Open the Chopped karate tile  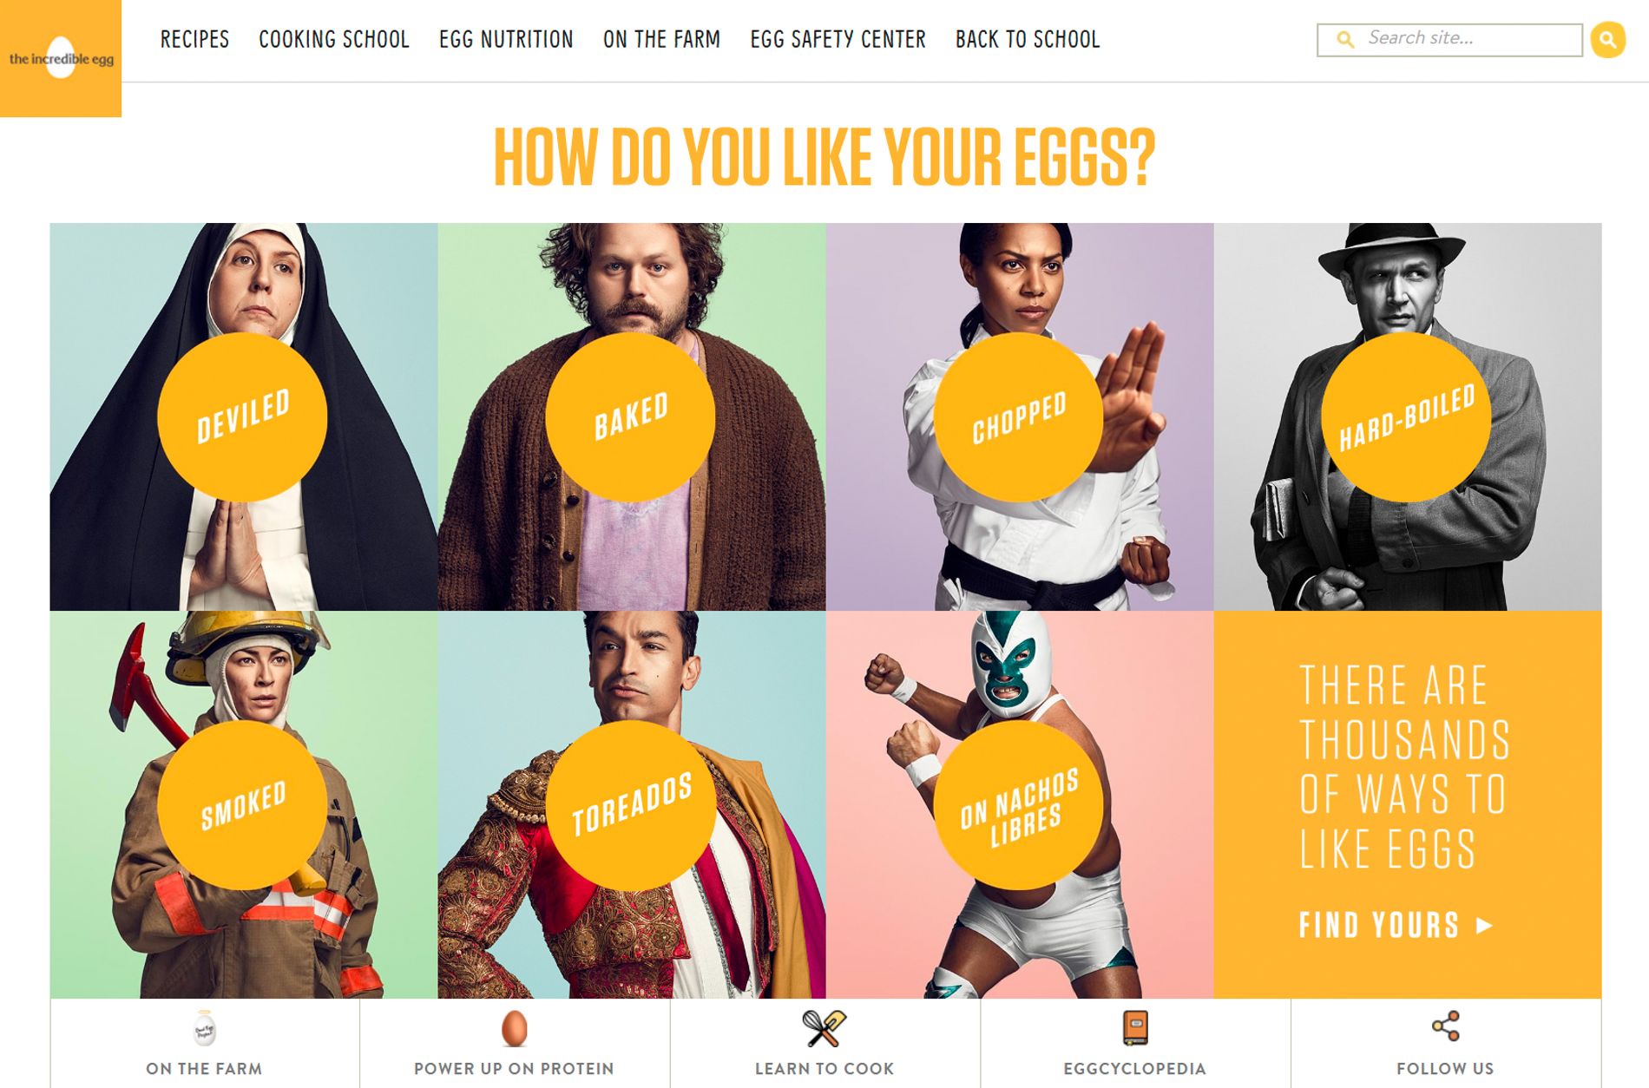(1020, 417)
